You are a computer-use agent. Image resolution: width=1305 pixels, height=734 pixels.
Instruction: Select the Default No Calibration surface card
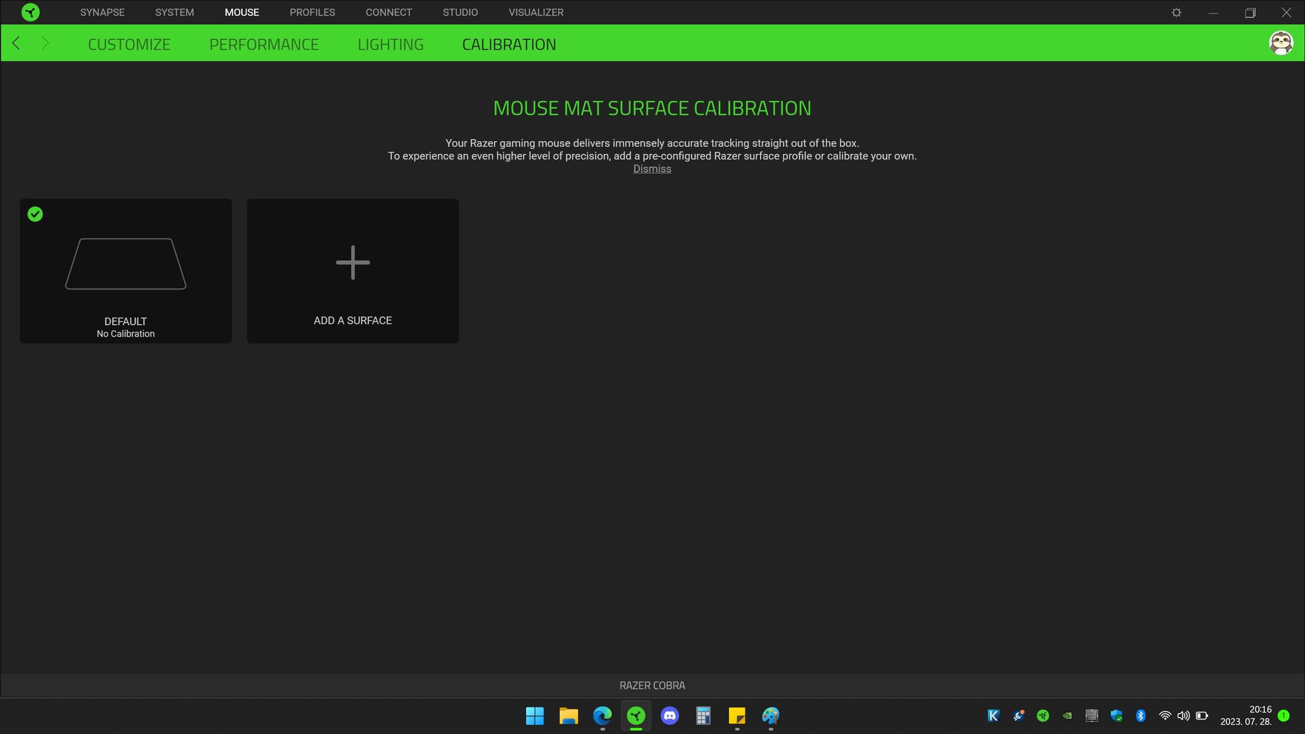tap(125, 271)
